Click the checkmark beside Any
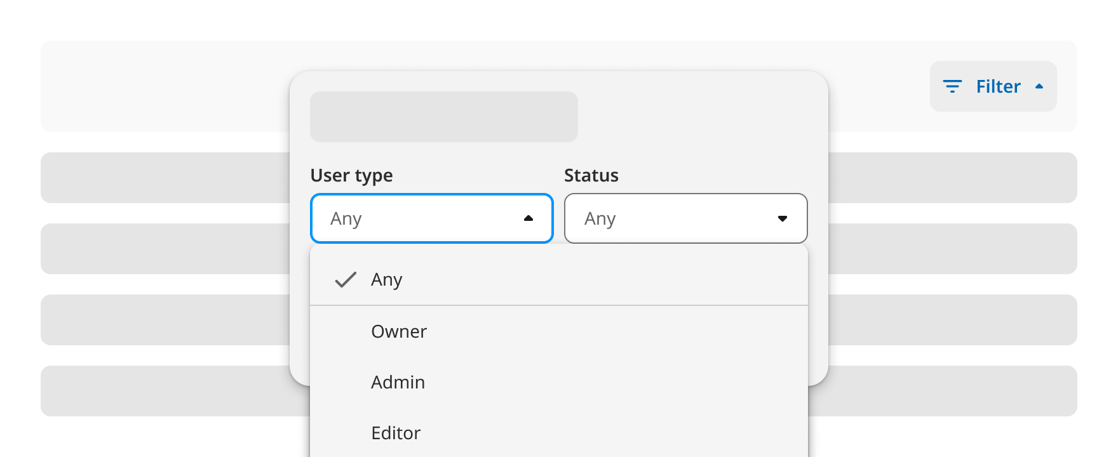 click(346, 279)
